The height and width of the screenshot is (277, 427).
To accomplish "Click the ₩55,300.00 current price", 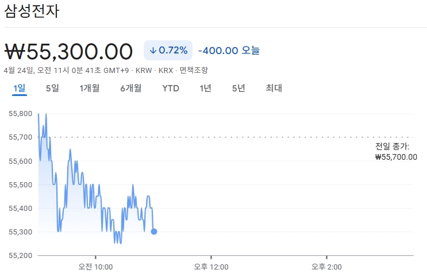I will click(68, 52).
